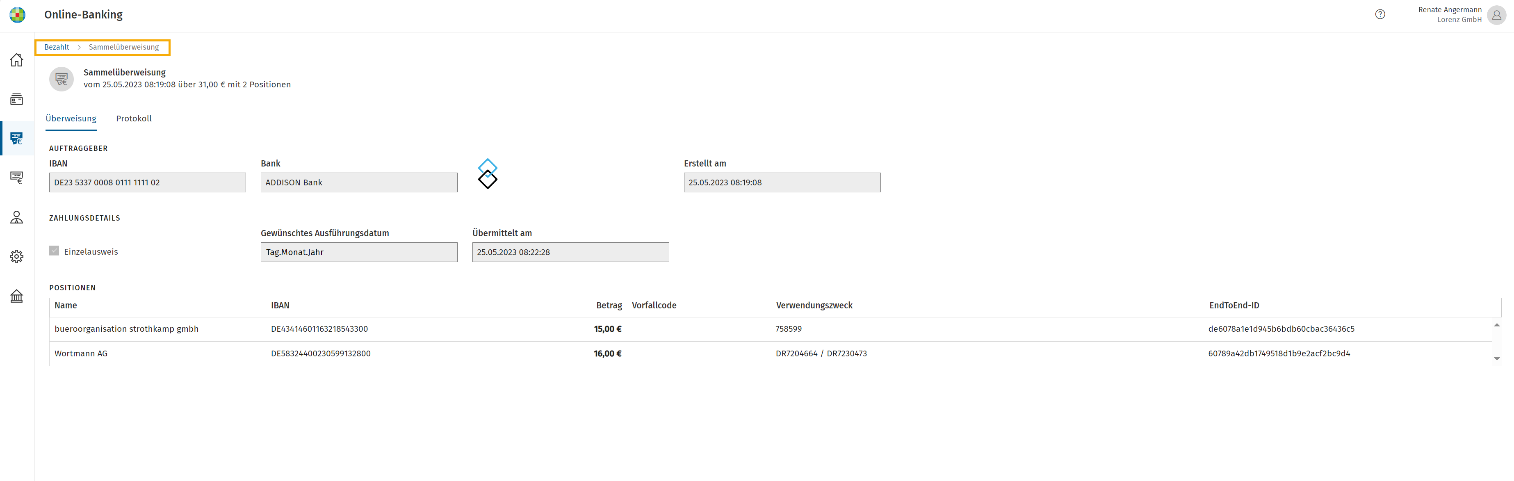Click the summary line vom 25.05.2023
Viewport: 1514px width, 481px height.
pos(187,84)
